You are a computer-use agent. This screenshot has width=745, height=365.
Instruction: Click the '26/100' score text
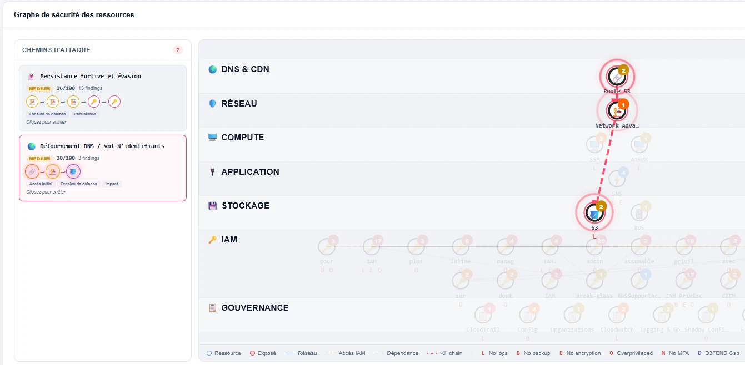66,88
